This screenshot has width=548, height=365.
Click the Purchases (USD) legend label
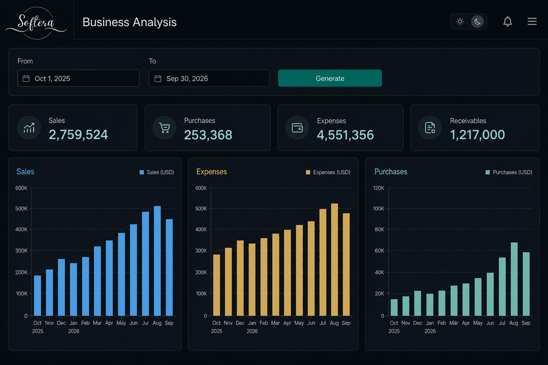point(512,172)
